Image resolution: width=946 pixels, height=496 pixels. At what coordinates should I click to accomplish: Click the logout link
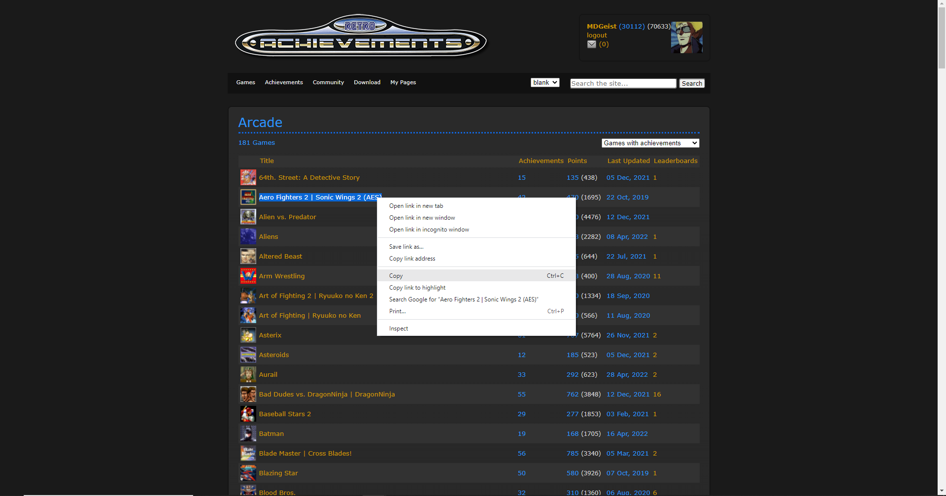(x=597, y=35)
